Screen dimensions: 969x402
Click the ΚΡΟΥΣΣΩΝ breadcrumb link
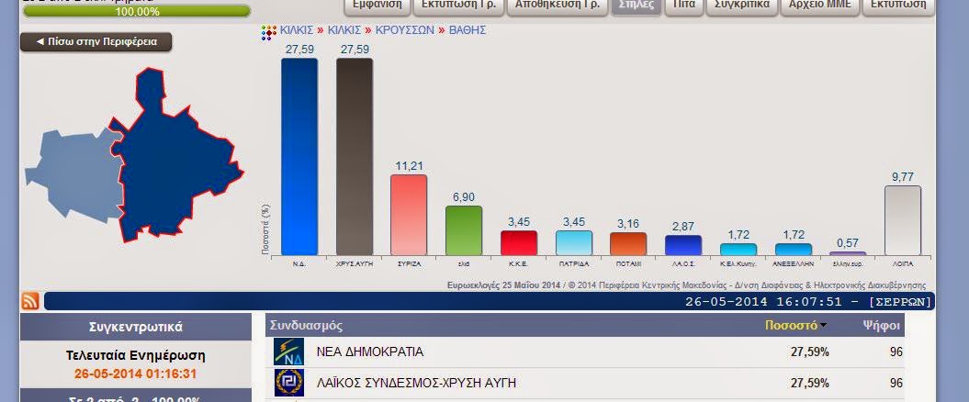[405, 30]
